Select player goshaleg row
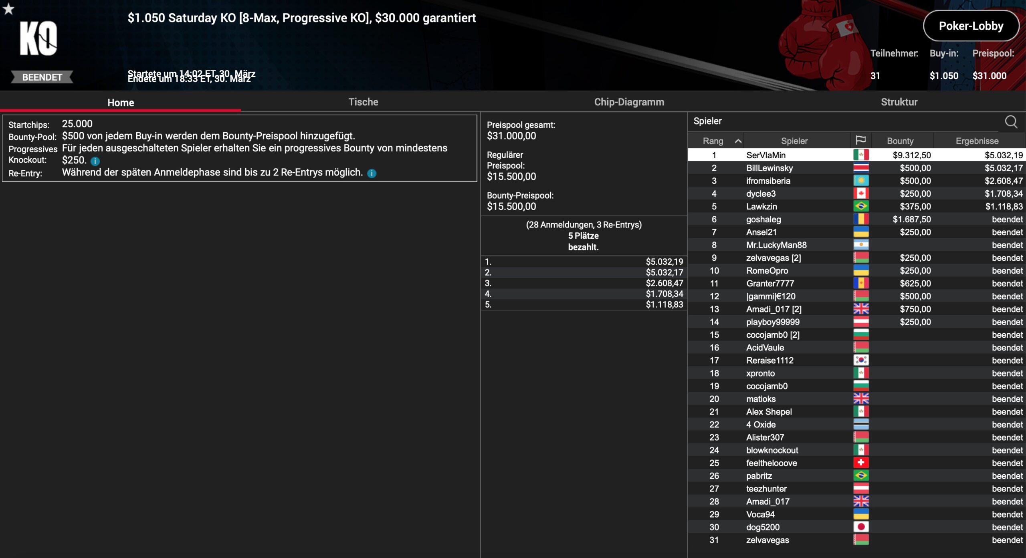The width and height of the screenshot is (1026, 558). (763, 219)
